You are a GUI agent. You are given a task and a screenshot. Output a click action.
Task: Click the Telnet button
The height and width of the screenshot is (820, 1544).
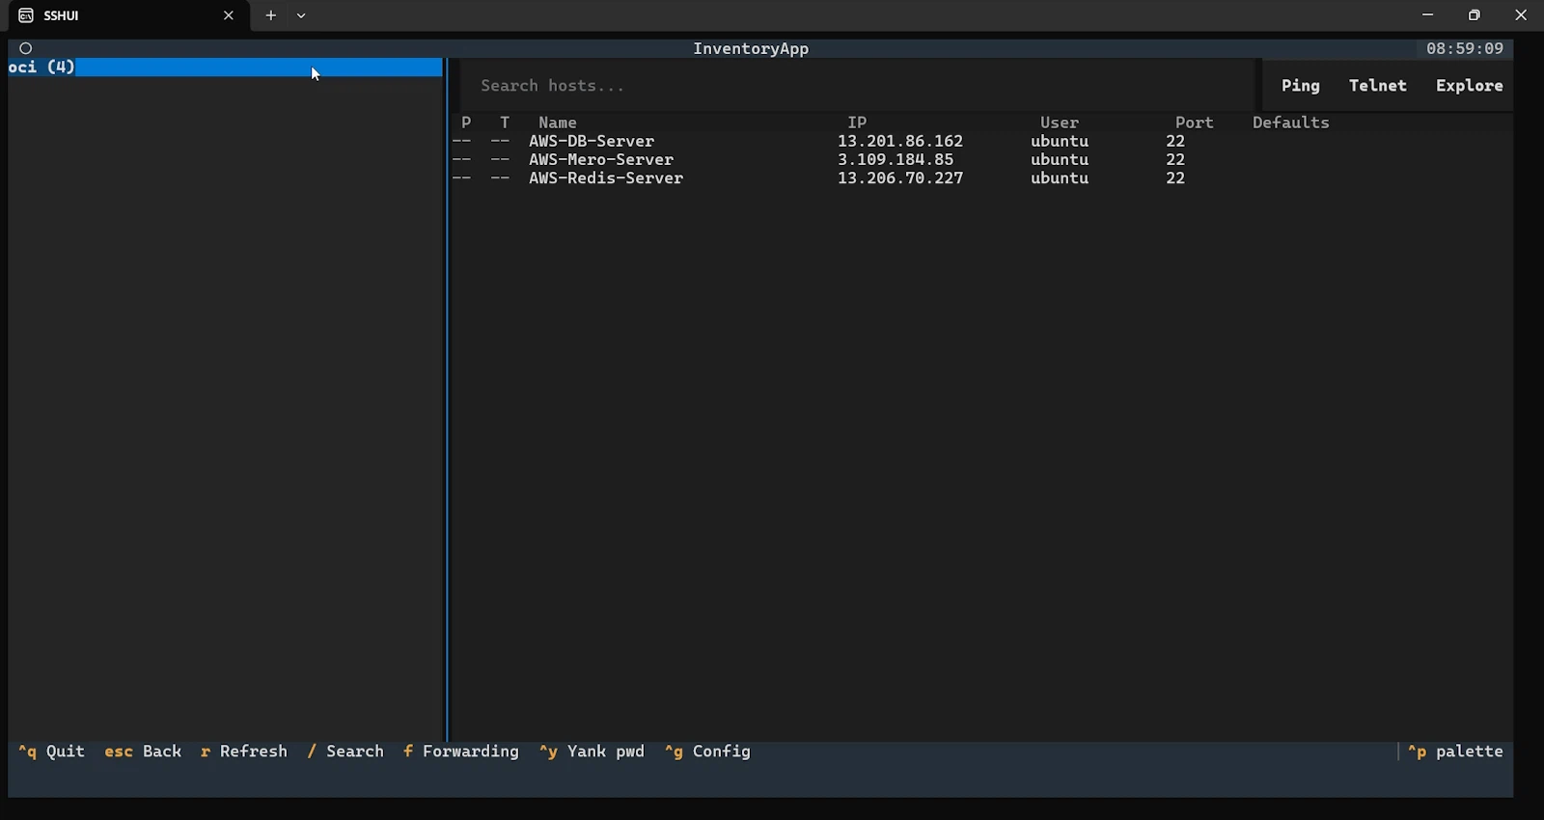click(x=1377, y=86)
